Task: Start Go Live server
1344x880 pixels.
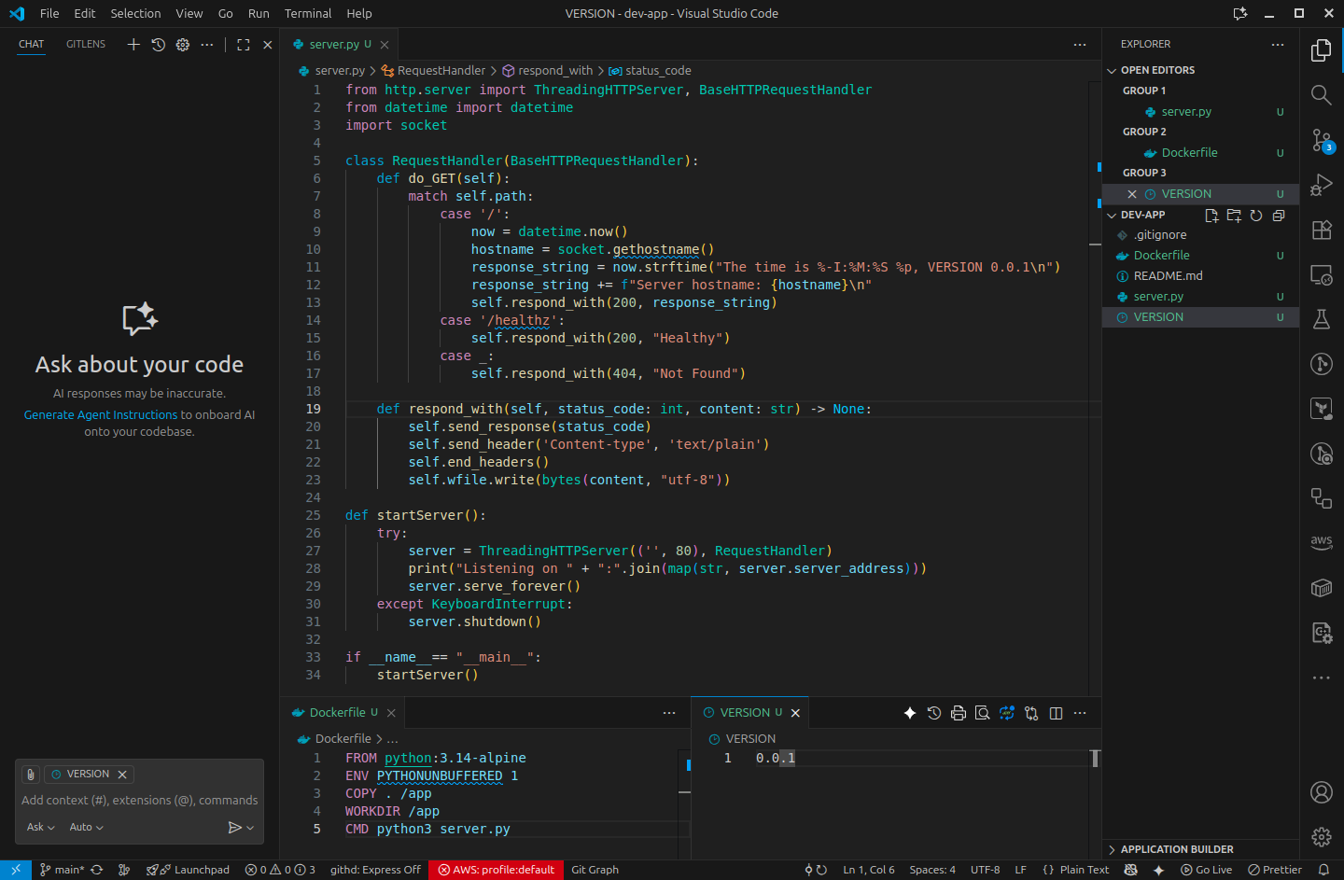Action: pyautogui.click(x=1206, y=870)
